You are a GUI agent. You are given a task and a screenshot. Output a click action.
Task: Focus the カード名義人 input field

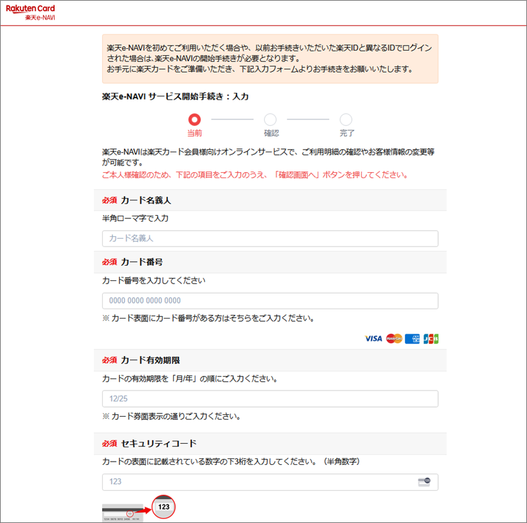[x=270, y=238]
